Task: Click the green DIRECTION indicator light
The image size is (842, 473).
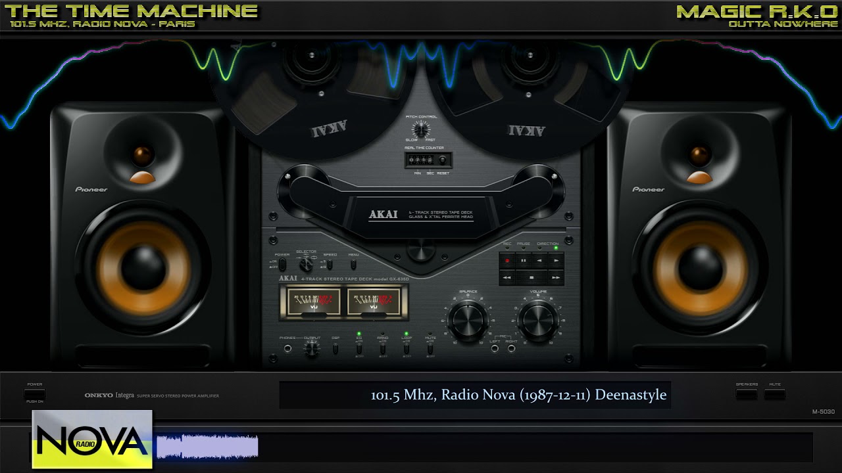Action: 556,248
